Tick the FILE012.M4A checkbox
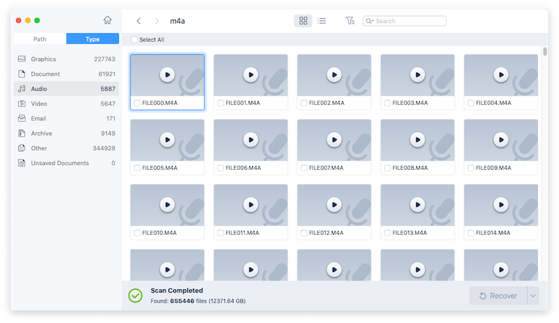Image resolution: width=559 pixels, height=323 pixels. click(304, 233)
